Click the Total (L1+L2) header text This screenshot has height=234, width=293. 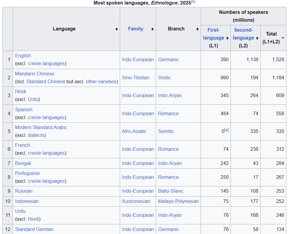pos(271,38)
